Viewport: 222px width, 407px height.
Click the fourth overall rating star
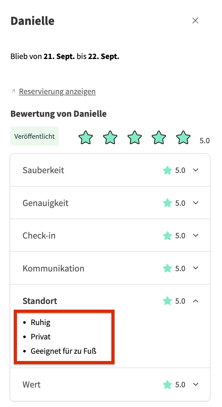[159, 138]
